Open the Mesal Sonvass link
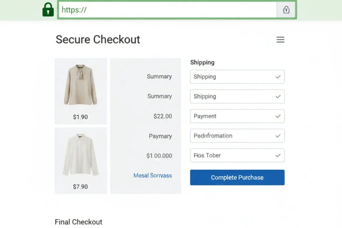This screenshot has height=228, width=342. click(153, 175)
